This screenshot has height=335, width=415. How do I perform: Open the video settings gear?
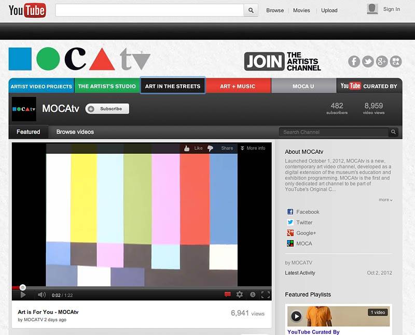[x=240, y=295]
